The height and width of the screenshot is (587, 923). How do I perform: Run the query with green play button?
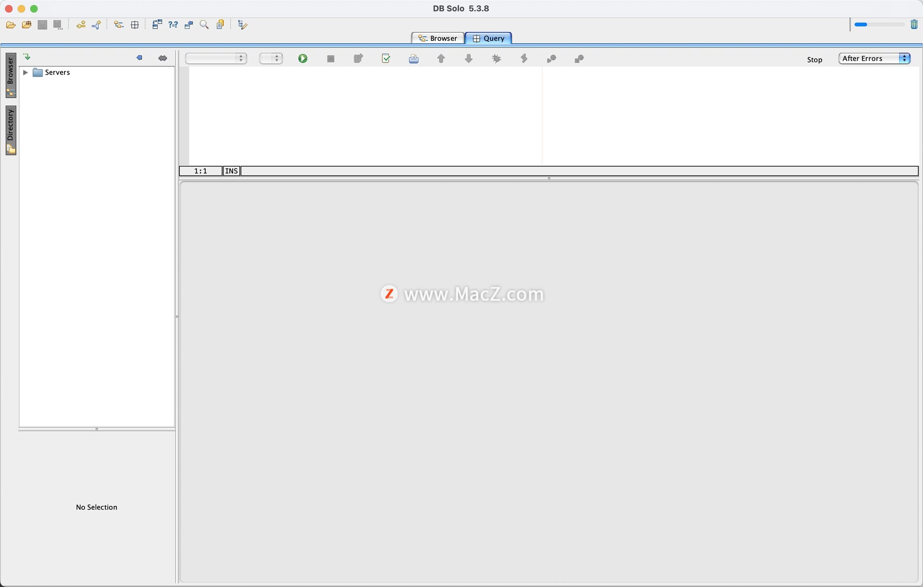click(x=303, y=59)
